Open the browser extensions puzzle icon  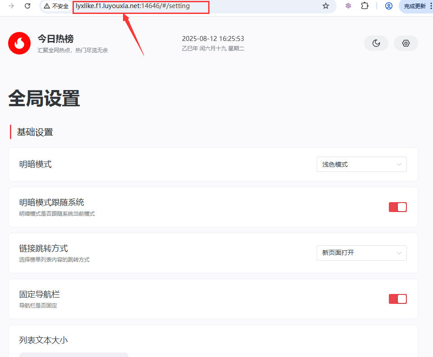365,6
